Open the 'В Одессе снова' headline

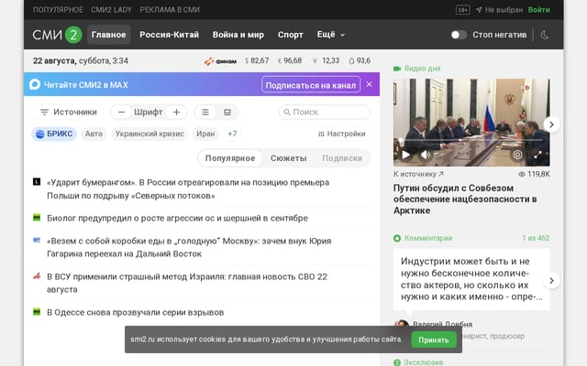pos(135,312)
